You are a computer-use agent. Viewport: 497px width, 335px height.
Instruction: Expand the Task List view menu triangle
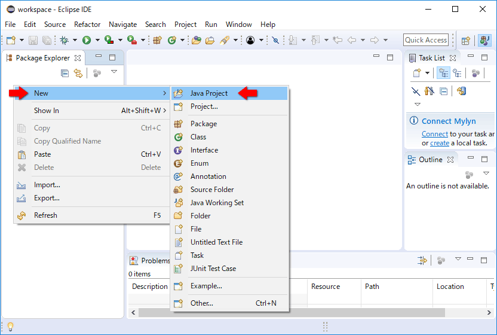coord(418,105)
